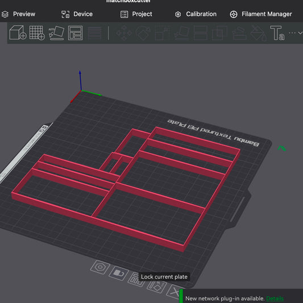Image resolution: width=303 pixels, height=303 pixels.
Task: Toggle the Lock current plate icon
Action: pyautogui.click(x=119, y=273)
